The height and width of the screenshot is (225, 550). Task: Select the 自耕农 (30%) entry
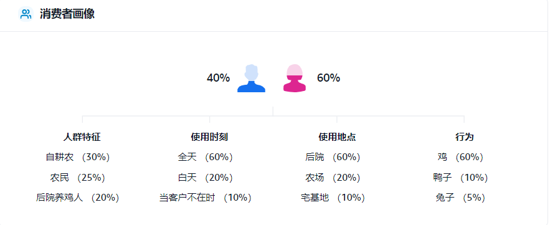(x=78, y=157)
